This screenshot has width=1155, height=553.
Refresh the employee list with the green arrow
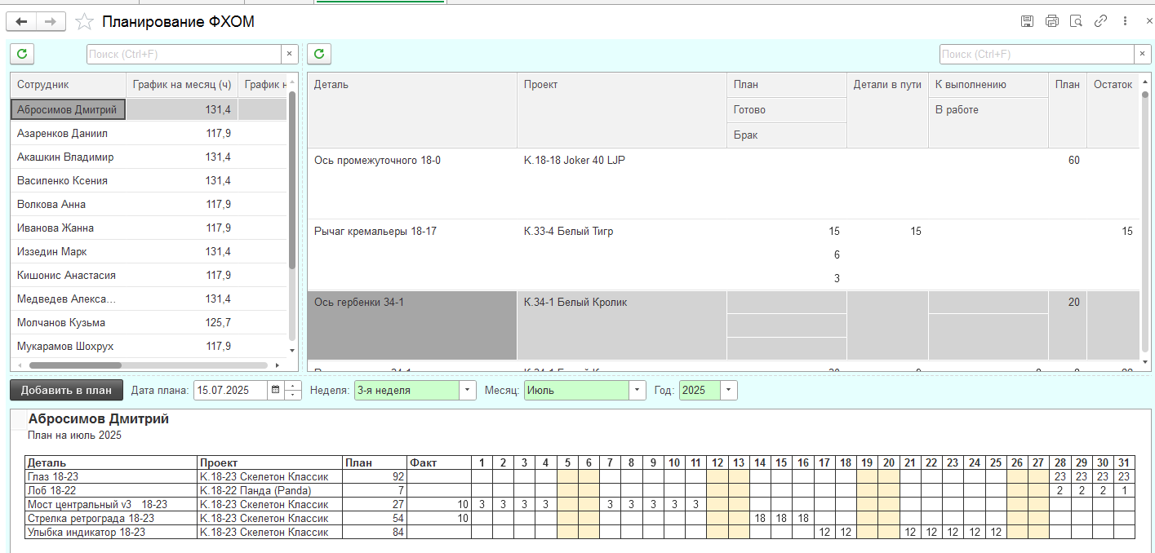22,54
